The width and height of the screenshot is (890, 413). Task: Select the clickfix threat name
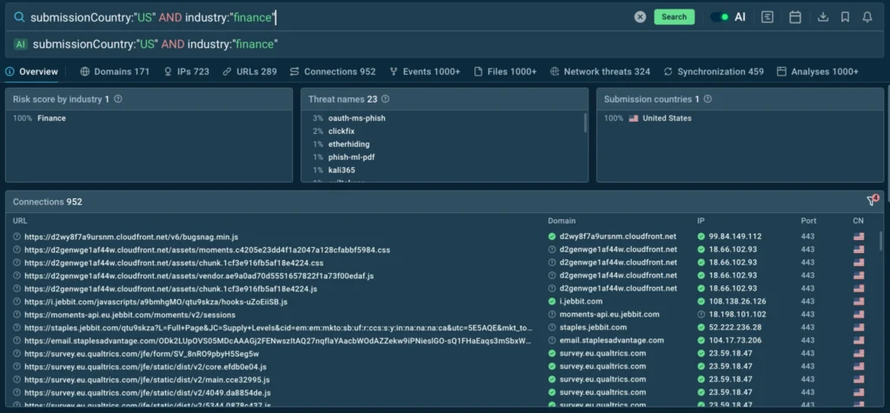click(x=341, y=131)
